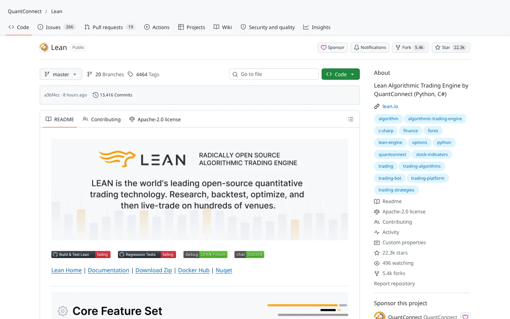Fork the repository
510x319 pixels.
pyautogui.click(x=410, y=47)
